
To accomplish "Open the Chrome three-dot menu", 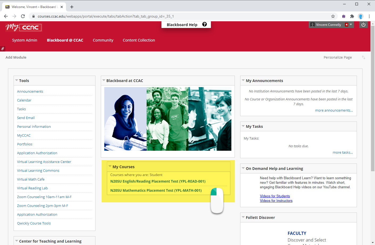I will click(369, 16).
